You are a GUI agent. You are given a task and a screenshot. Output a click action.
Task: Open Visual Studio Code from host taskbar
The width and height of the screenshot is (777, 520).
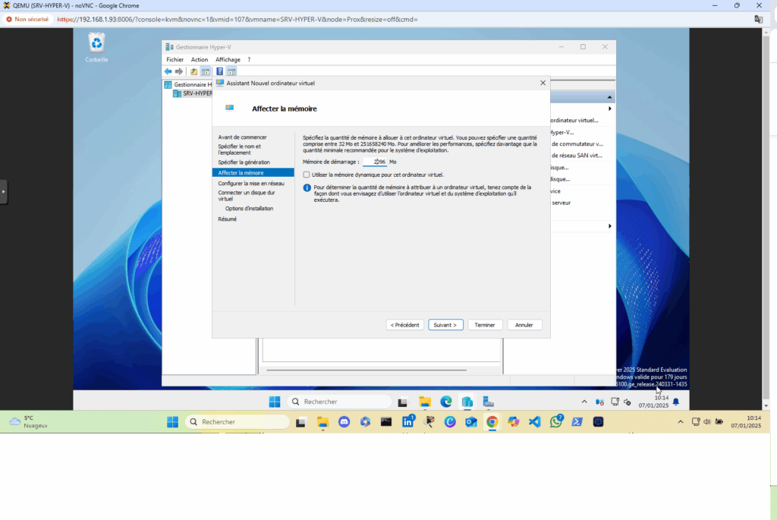click(x=535, y=422)
